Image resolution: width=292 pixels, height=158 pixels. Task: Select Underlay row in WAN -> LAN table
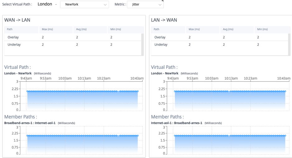click(x=73, y=44)
